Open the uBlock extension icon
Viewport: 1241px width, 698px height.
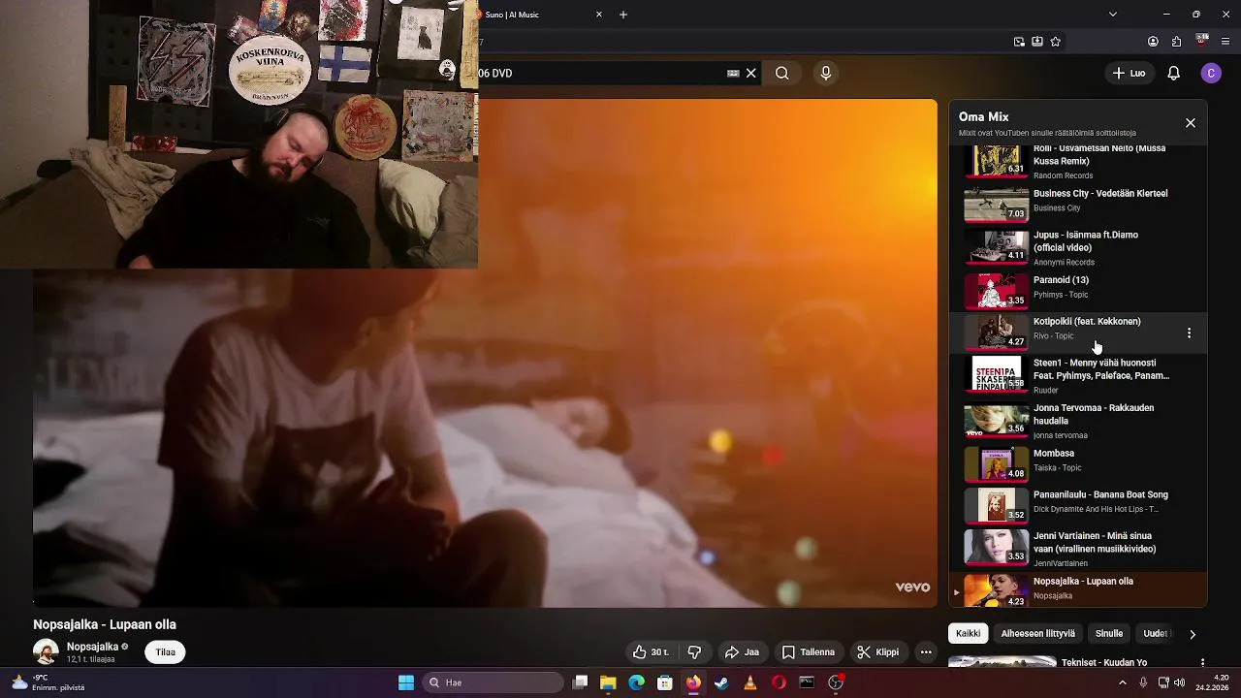coord(1202,42)
